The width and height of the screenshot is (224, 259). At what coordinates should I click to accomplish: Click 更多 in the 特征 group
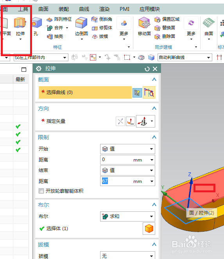124,28
